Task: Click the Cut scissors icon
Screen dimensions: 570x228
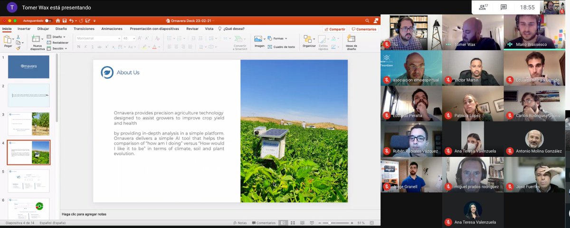Action: click(x=19, y=36)
